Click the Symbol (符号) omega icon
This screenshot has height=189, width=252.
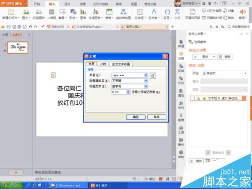[167, 12]
